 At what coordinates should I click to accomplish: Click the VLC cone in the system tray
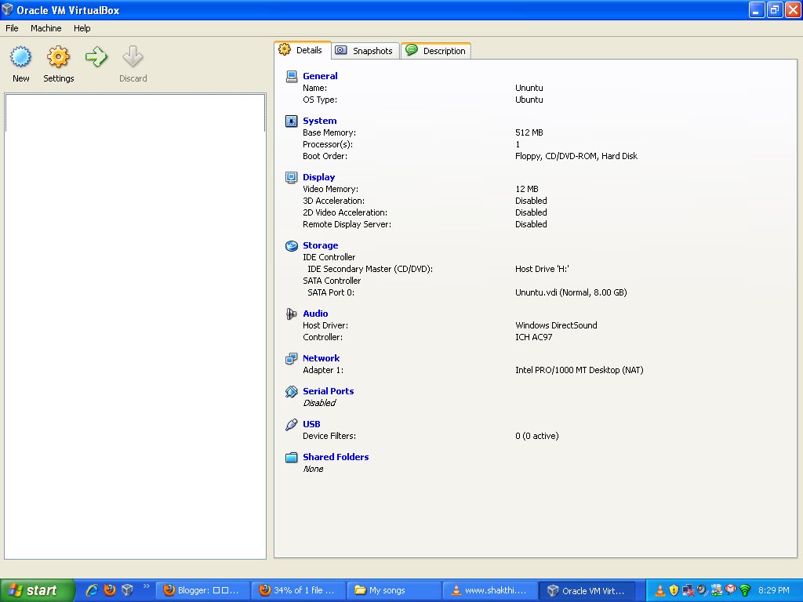pyautogui.click(x=660, y=591)
